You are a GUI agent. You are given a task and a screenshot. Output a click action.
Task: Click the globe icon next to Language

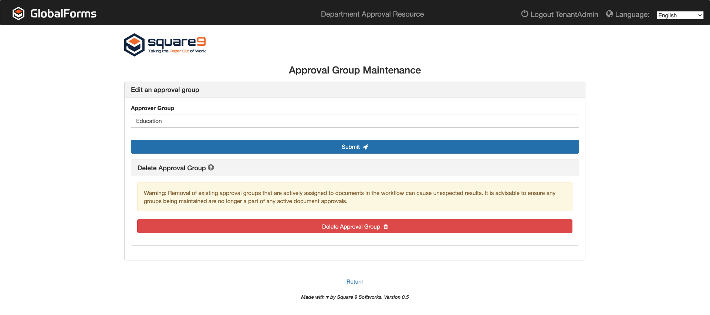(x=609, y=14)
